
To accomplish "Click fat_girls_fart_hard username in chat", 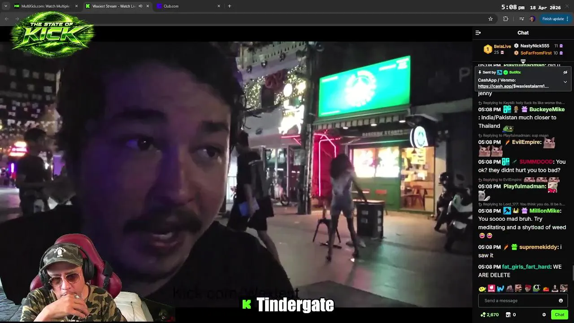I will [x=526, y=267].
